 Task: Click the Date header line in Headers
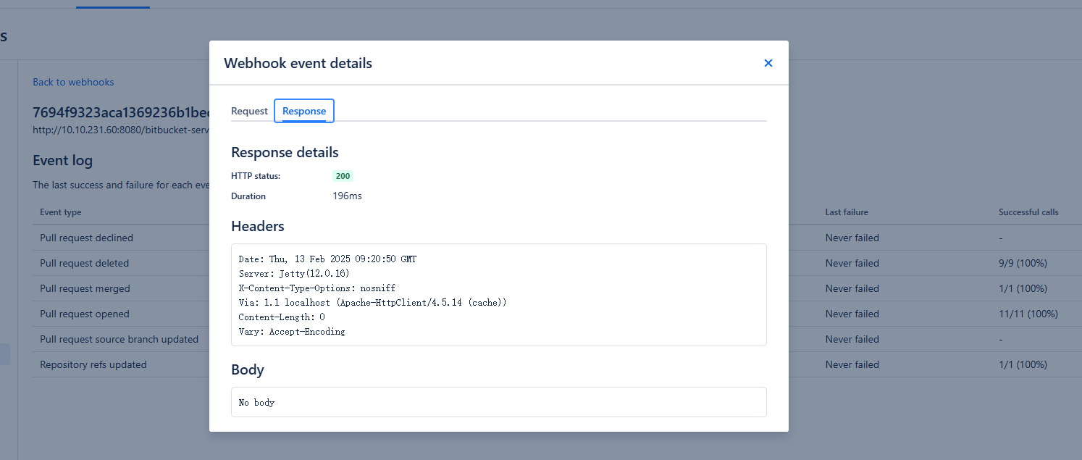(327, 259)
